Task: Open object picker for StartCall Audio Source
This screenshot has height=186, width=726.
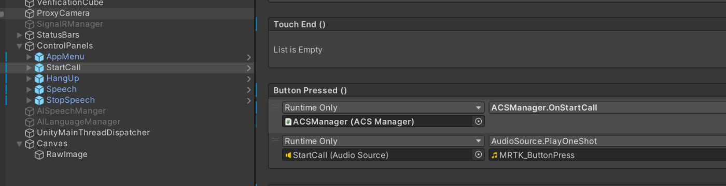Action: pyautogui.click(x=479, y=155)
